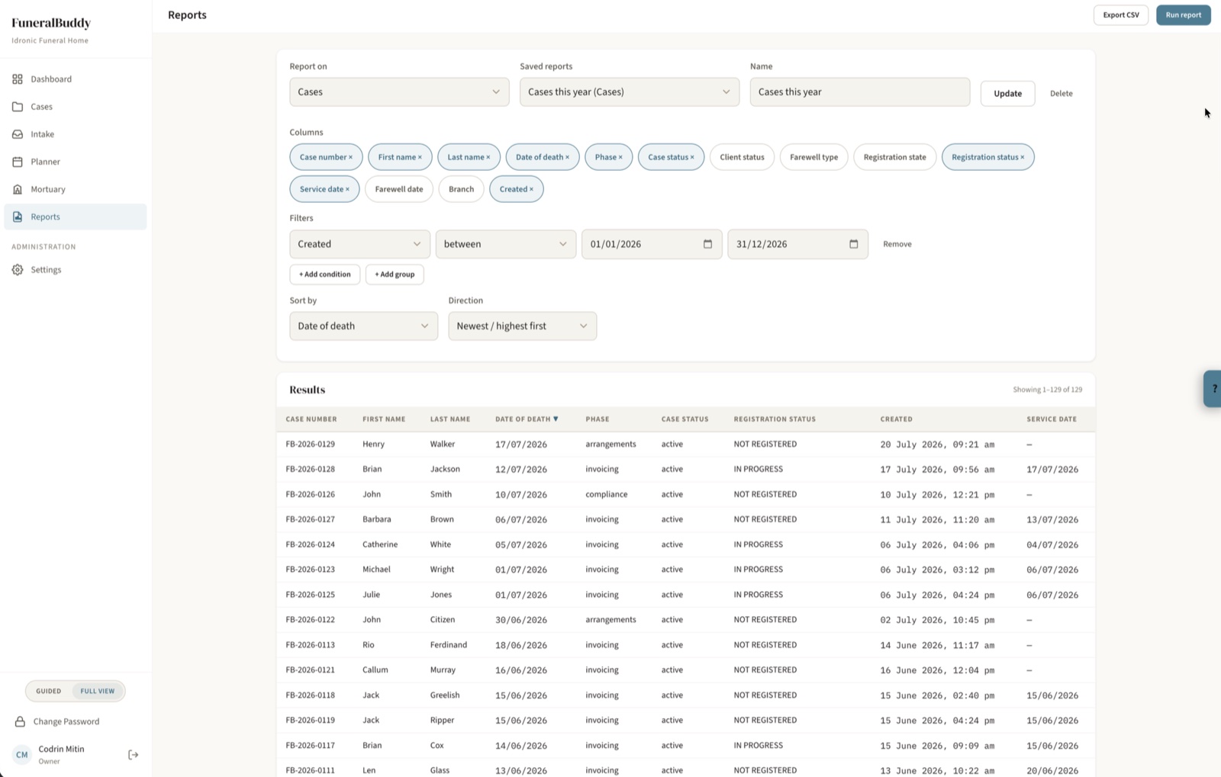Screen dimensions: 1221x777
Task: Open the Dashboard grid icon
Action: [18, 79]
